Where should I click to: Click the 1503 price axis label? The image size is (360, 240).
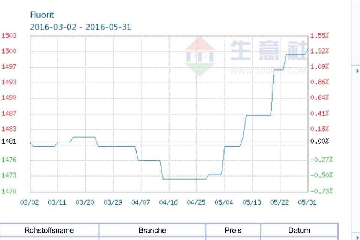(9, 36)
